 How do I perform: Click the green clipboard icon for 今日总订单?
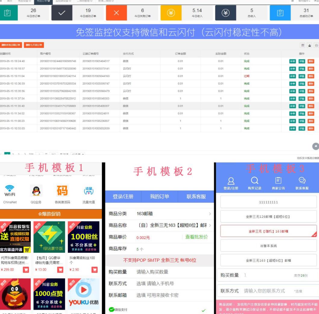pyautogui.click(x=8, y=13)
